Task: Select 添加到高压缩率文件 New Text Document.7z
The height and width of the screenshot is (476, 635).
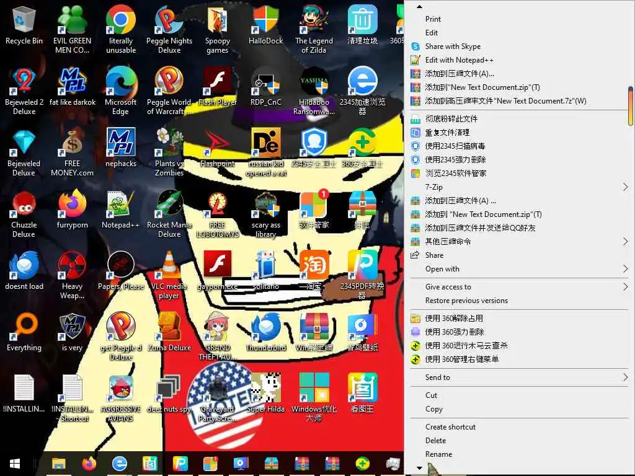Action: click(x=518, y=101)
